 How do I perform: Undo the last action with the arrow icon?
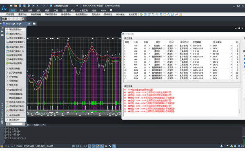[x=38, y=6]
